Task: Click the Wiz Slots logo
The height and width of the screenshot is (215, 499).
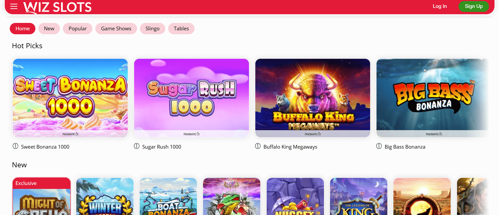Action: pyautogui.click(x=57, y=7)
